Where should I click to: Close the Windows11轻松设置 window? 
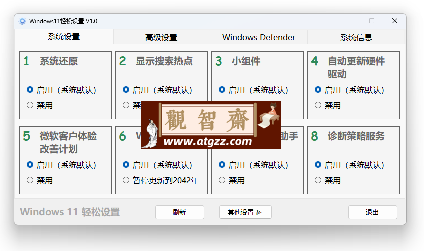click(395, 21)
